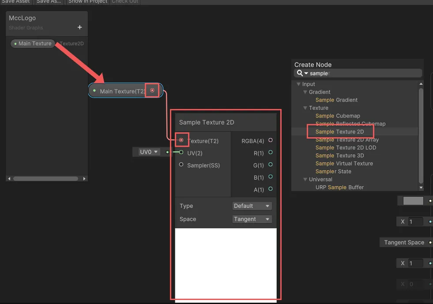
Task: Collapse the Gradient category in node list
Action: [305, 92]
